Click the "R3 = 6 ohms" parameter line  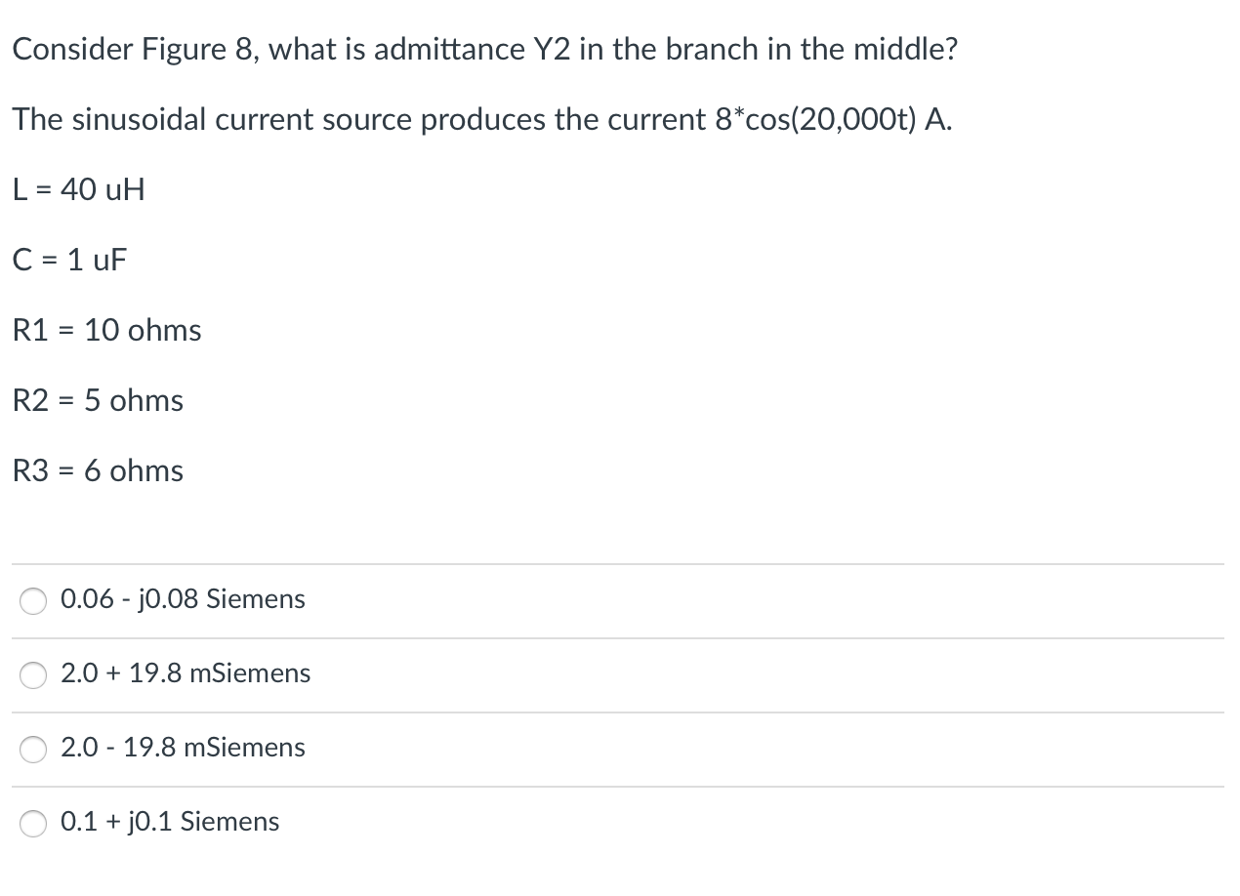click(x=98, y=470)
